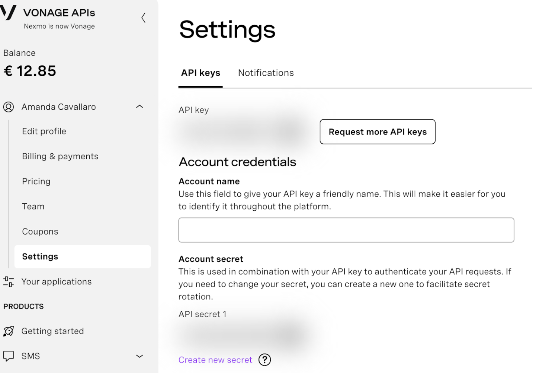Click the Account credentials heading
The image size is (552, 373).
(237, 162)
